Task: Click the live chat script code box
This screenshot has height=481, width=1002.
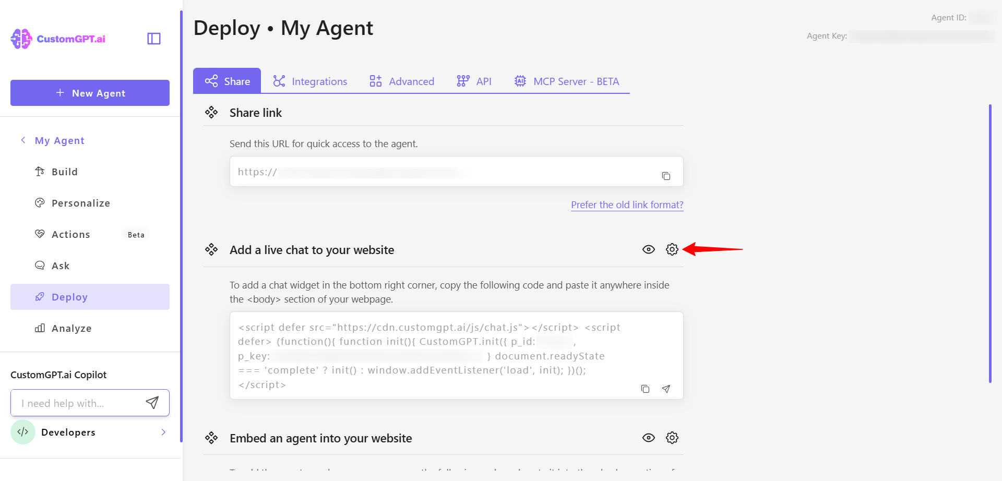Action: 457,356
